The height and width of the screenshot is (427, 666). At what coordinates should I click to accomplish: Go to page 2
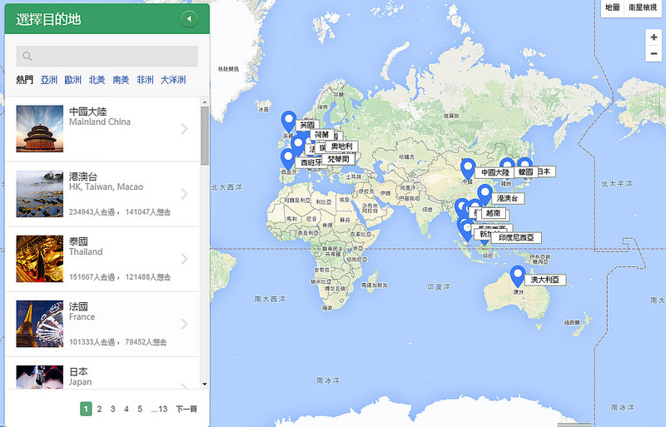click(x=99, y=410)
